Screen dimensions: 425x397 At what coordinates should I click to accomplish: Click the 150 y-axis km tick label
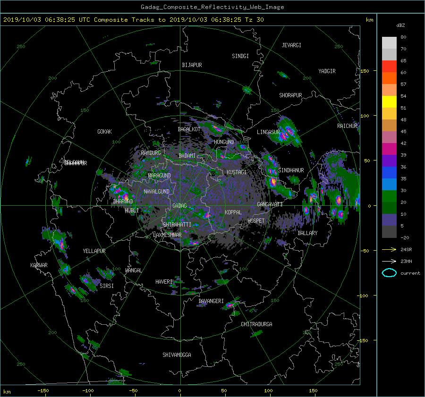point(365,71)
